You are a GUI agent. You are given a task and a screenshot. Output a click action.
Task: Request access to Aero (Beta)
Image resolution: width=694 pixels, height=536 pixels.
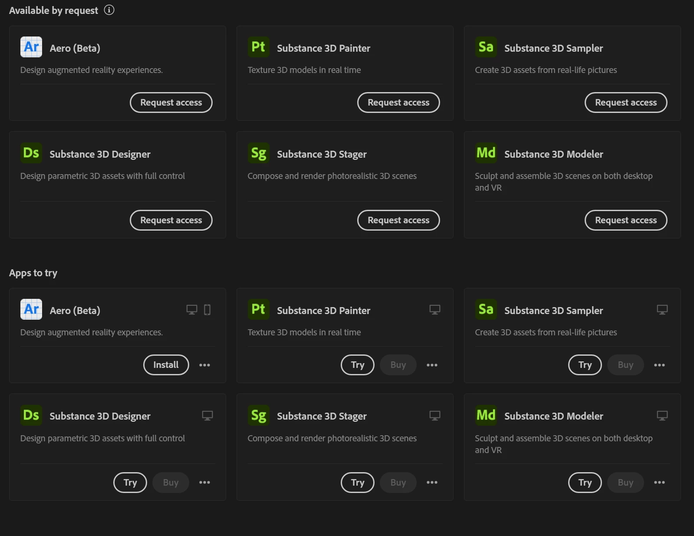[171, 103]
